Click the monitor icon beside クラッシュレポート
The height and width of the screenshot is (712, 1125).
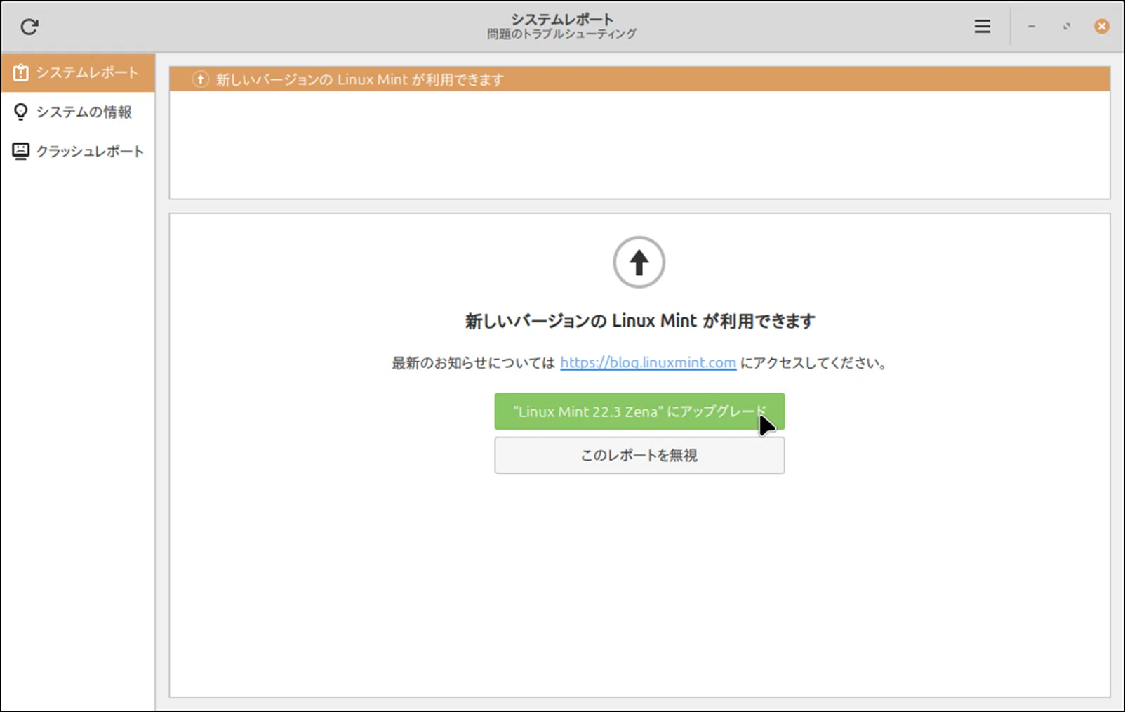point(20,151)
